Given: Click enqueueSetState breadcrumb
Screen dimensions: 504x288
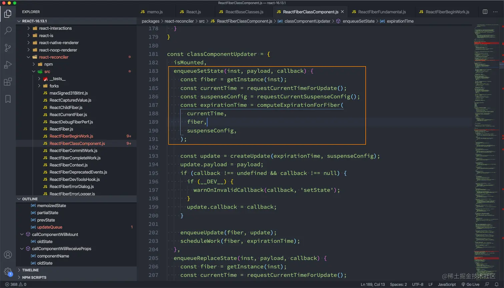Looking at the screenshot, I should point(359,21).
